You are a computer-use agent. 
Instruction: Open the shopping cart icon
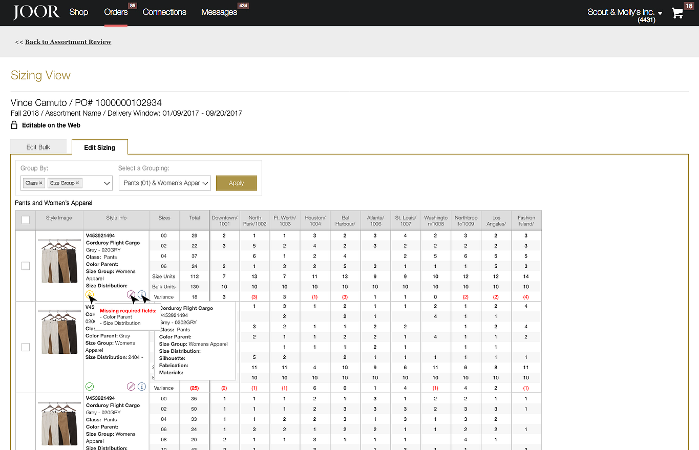[677, 13]
